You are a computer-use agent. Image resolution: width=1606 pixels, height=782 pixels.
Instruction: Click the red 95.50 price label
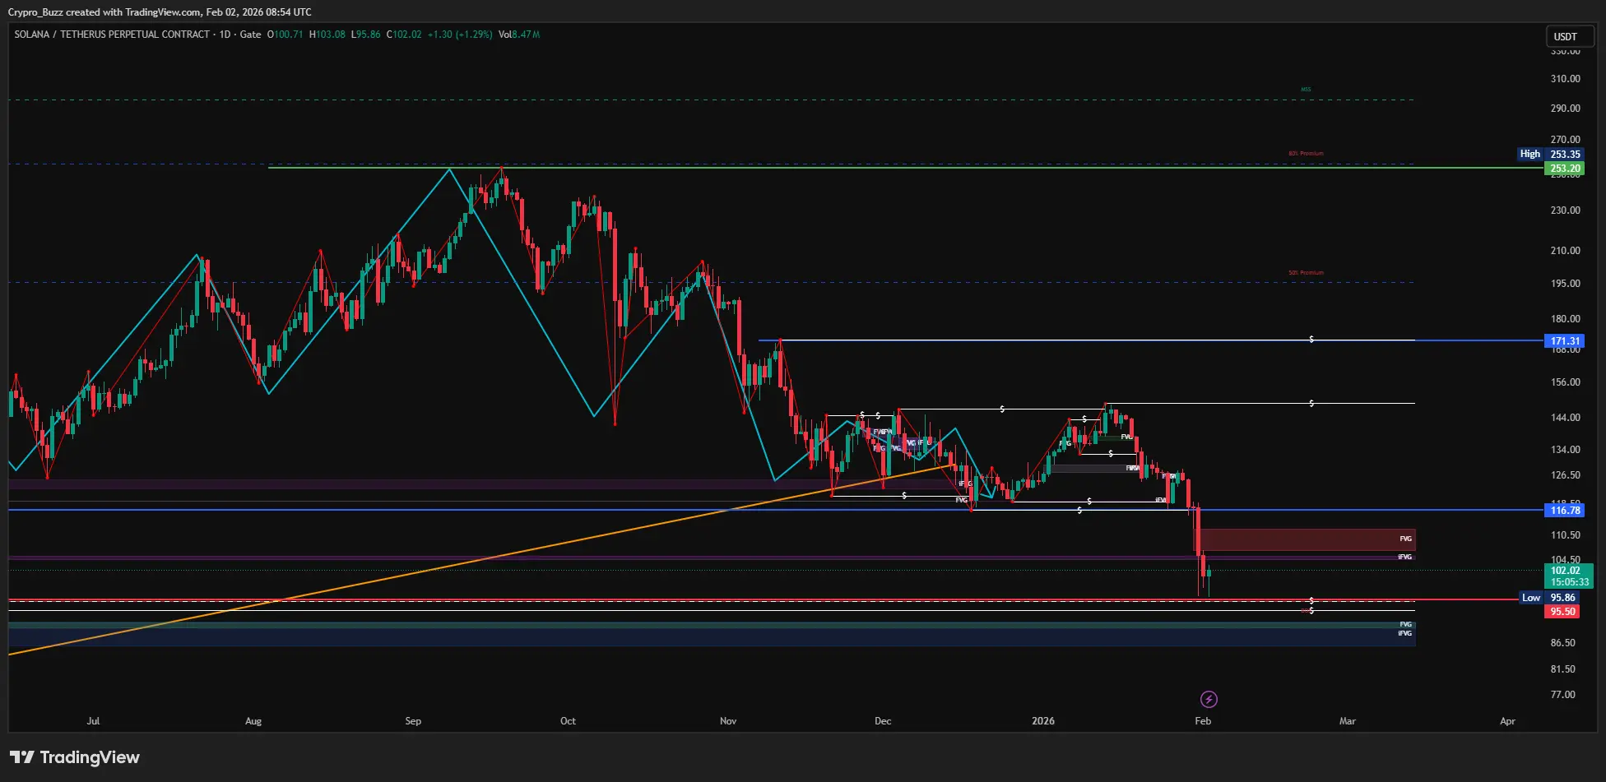coord(1563,612)
